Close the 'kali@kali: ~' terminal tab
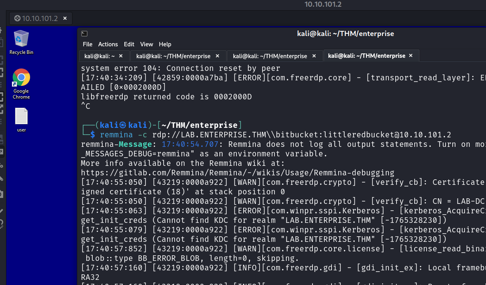486x285 pixels. coord(121,56)
